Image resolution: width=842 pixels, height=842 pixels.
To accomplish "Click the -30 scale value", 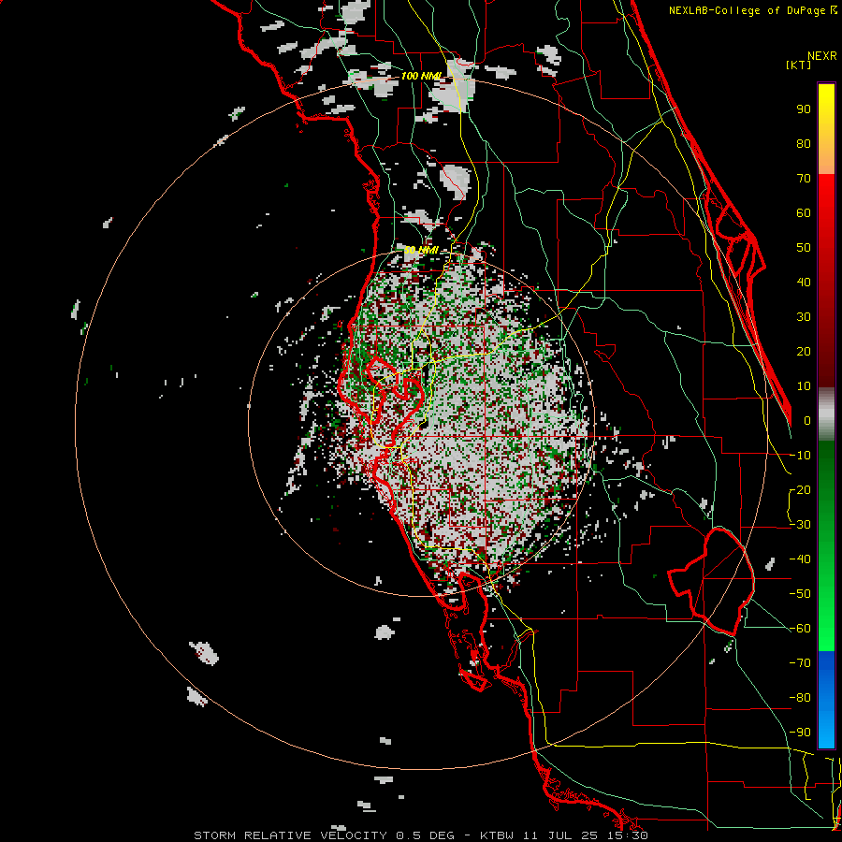I will click(x=800, y=525).
